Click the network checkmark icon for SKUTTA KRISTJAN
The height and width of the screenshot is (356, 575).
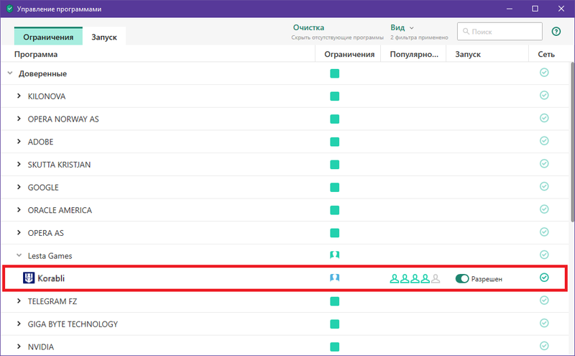point(544,163)
